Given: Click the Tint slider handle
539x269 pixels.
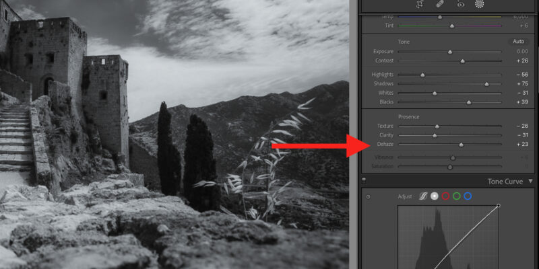Looking at the screenshot, I should pos(452,26).
